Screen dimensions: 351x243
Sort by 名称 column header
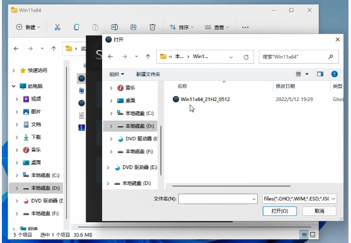182,86
